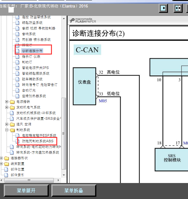The image size is (188, 199).
Task: Click the tree panel scroll-left arrow
Action: point(2,180)
